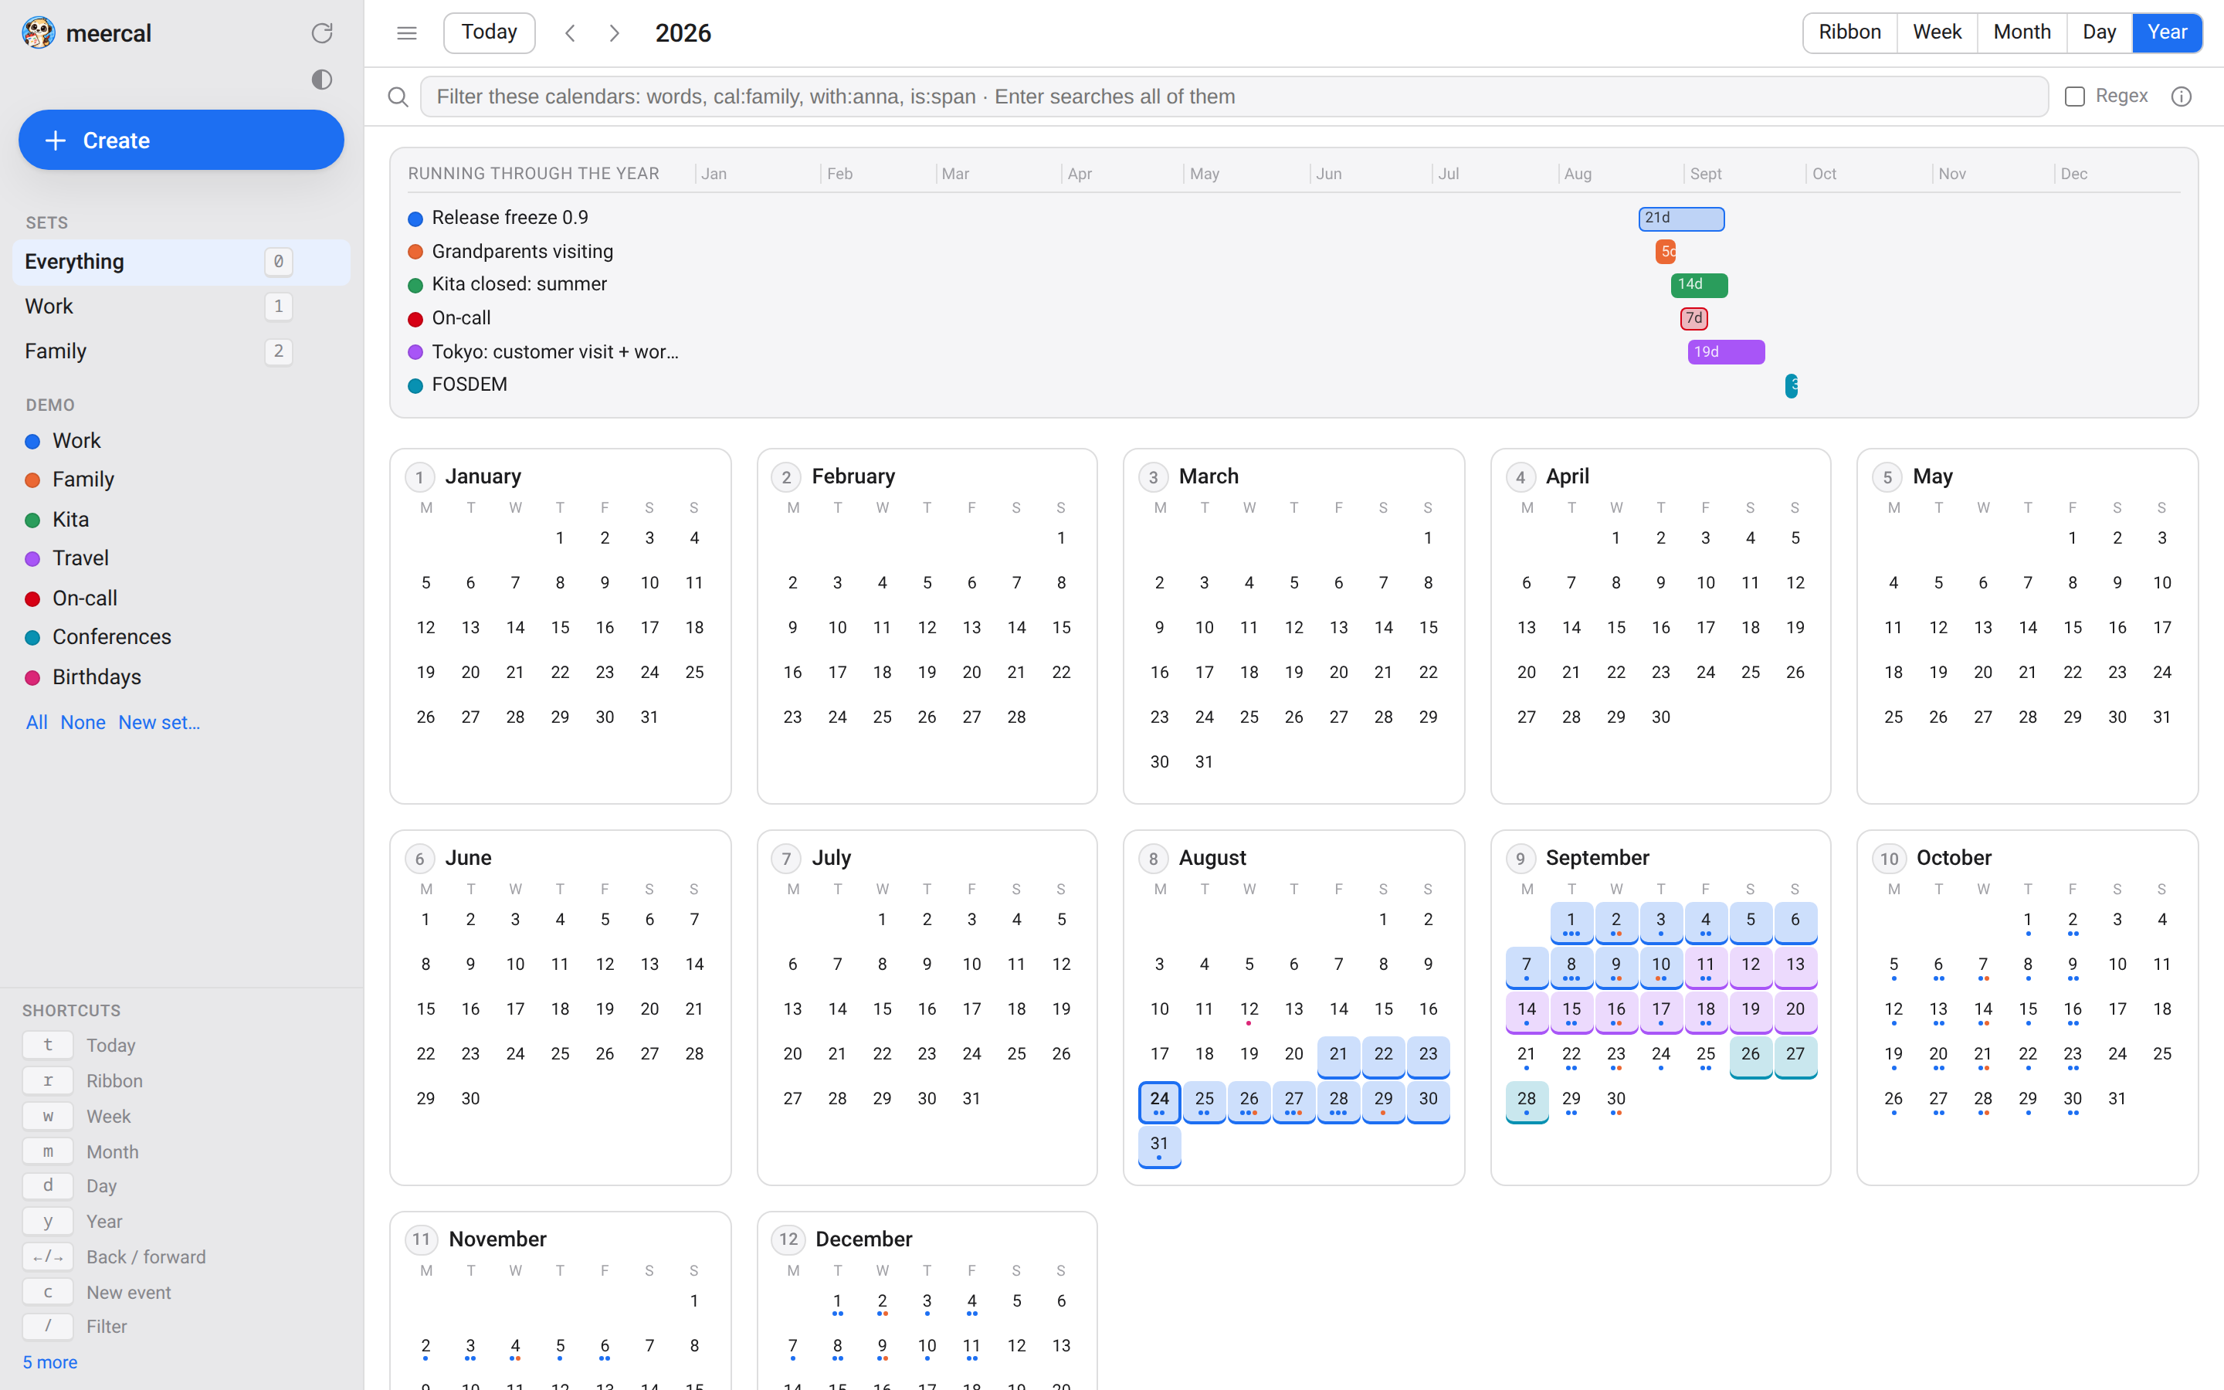Click the Create button
Image resolution: width=2224 pixels, height=1390 pixels.
181,140
